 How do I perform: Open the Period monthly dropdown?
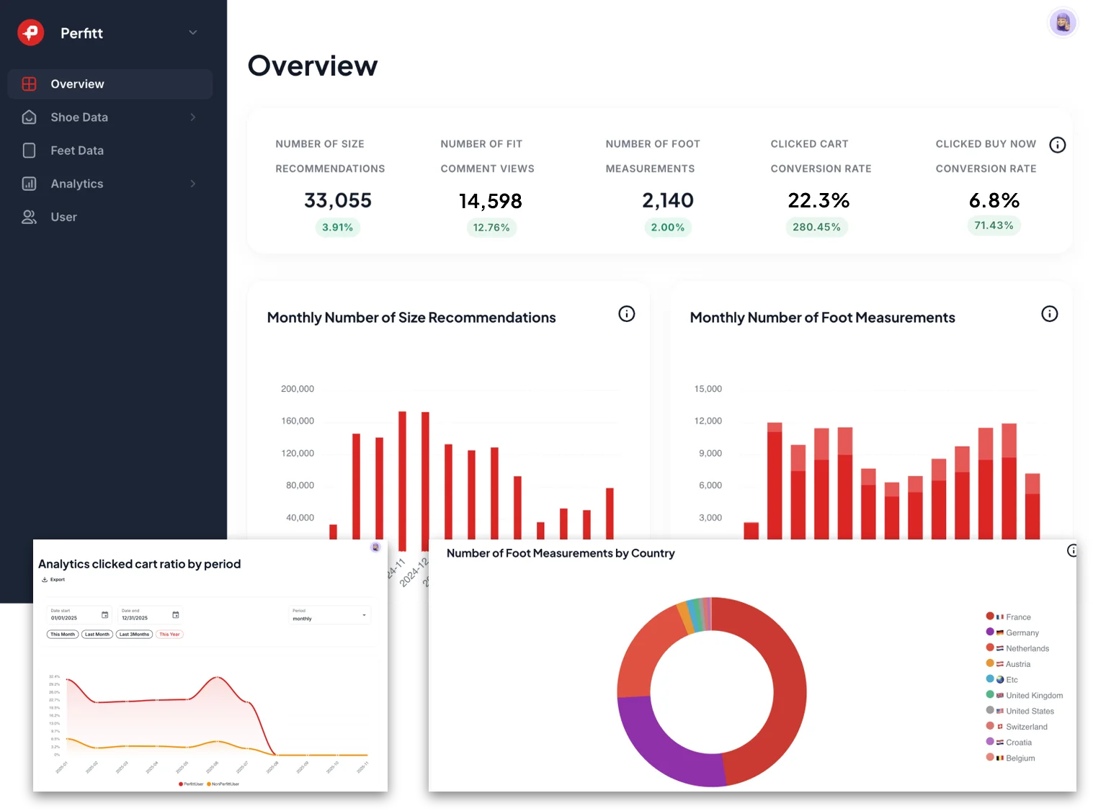(329, 616)
